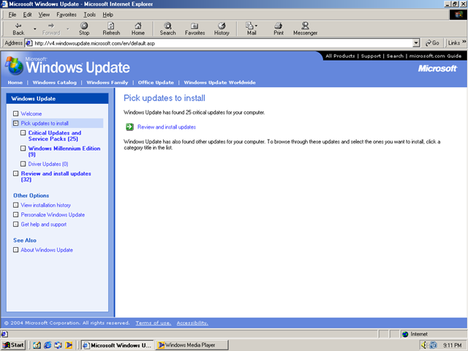The height and width of the screenshot is (351, 468).
Task: Click the Microsoft logo
Action: tap(437, 69)
